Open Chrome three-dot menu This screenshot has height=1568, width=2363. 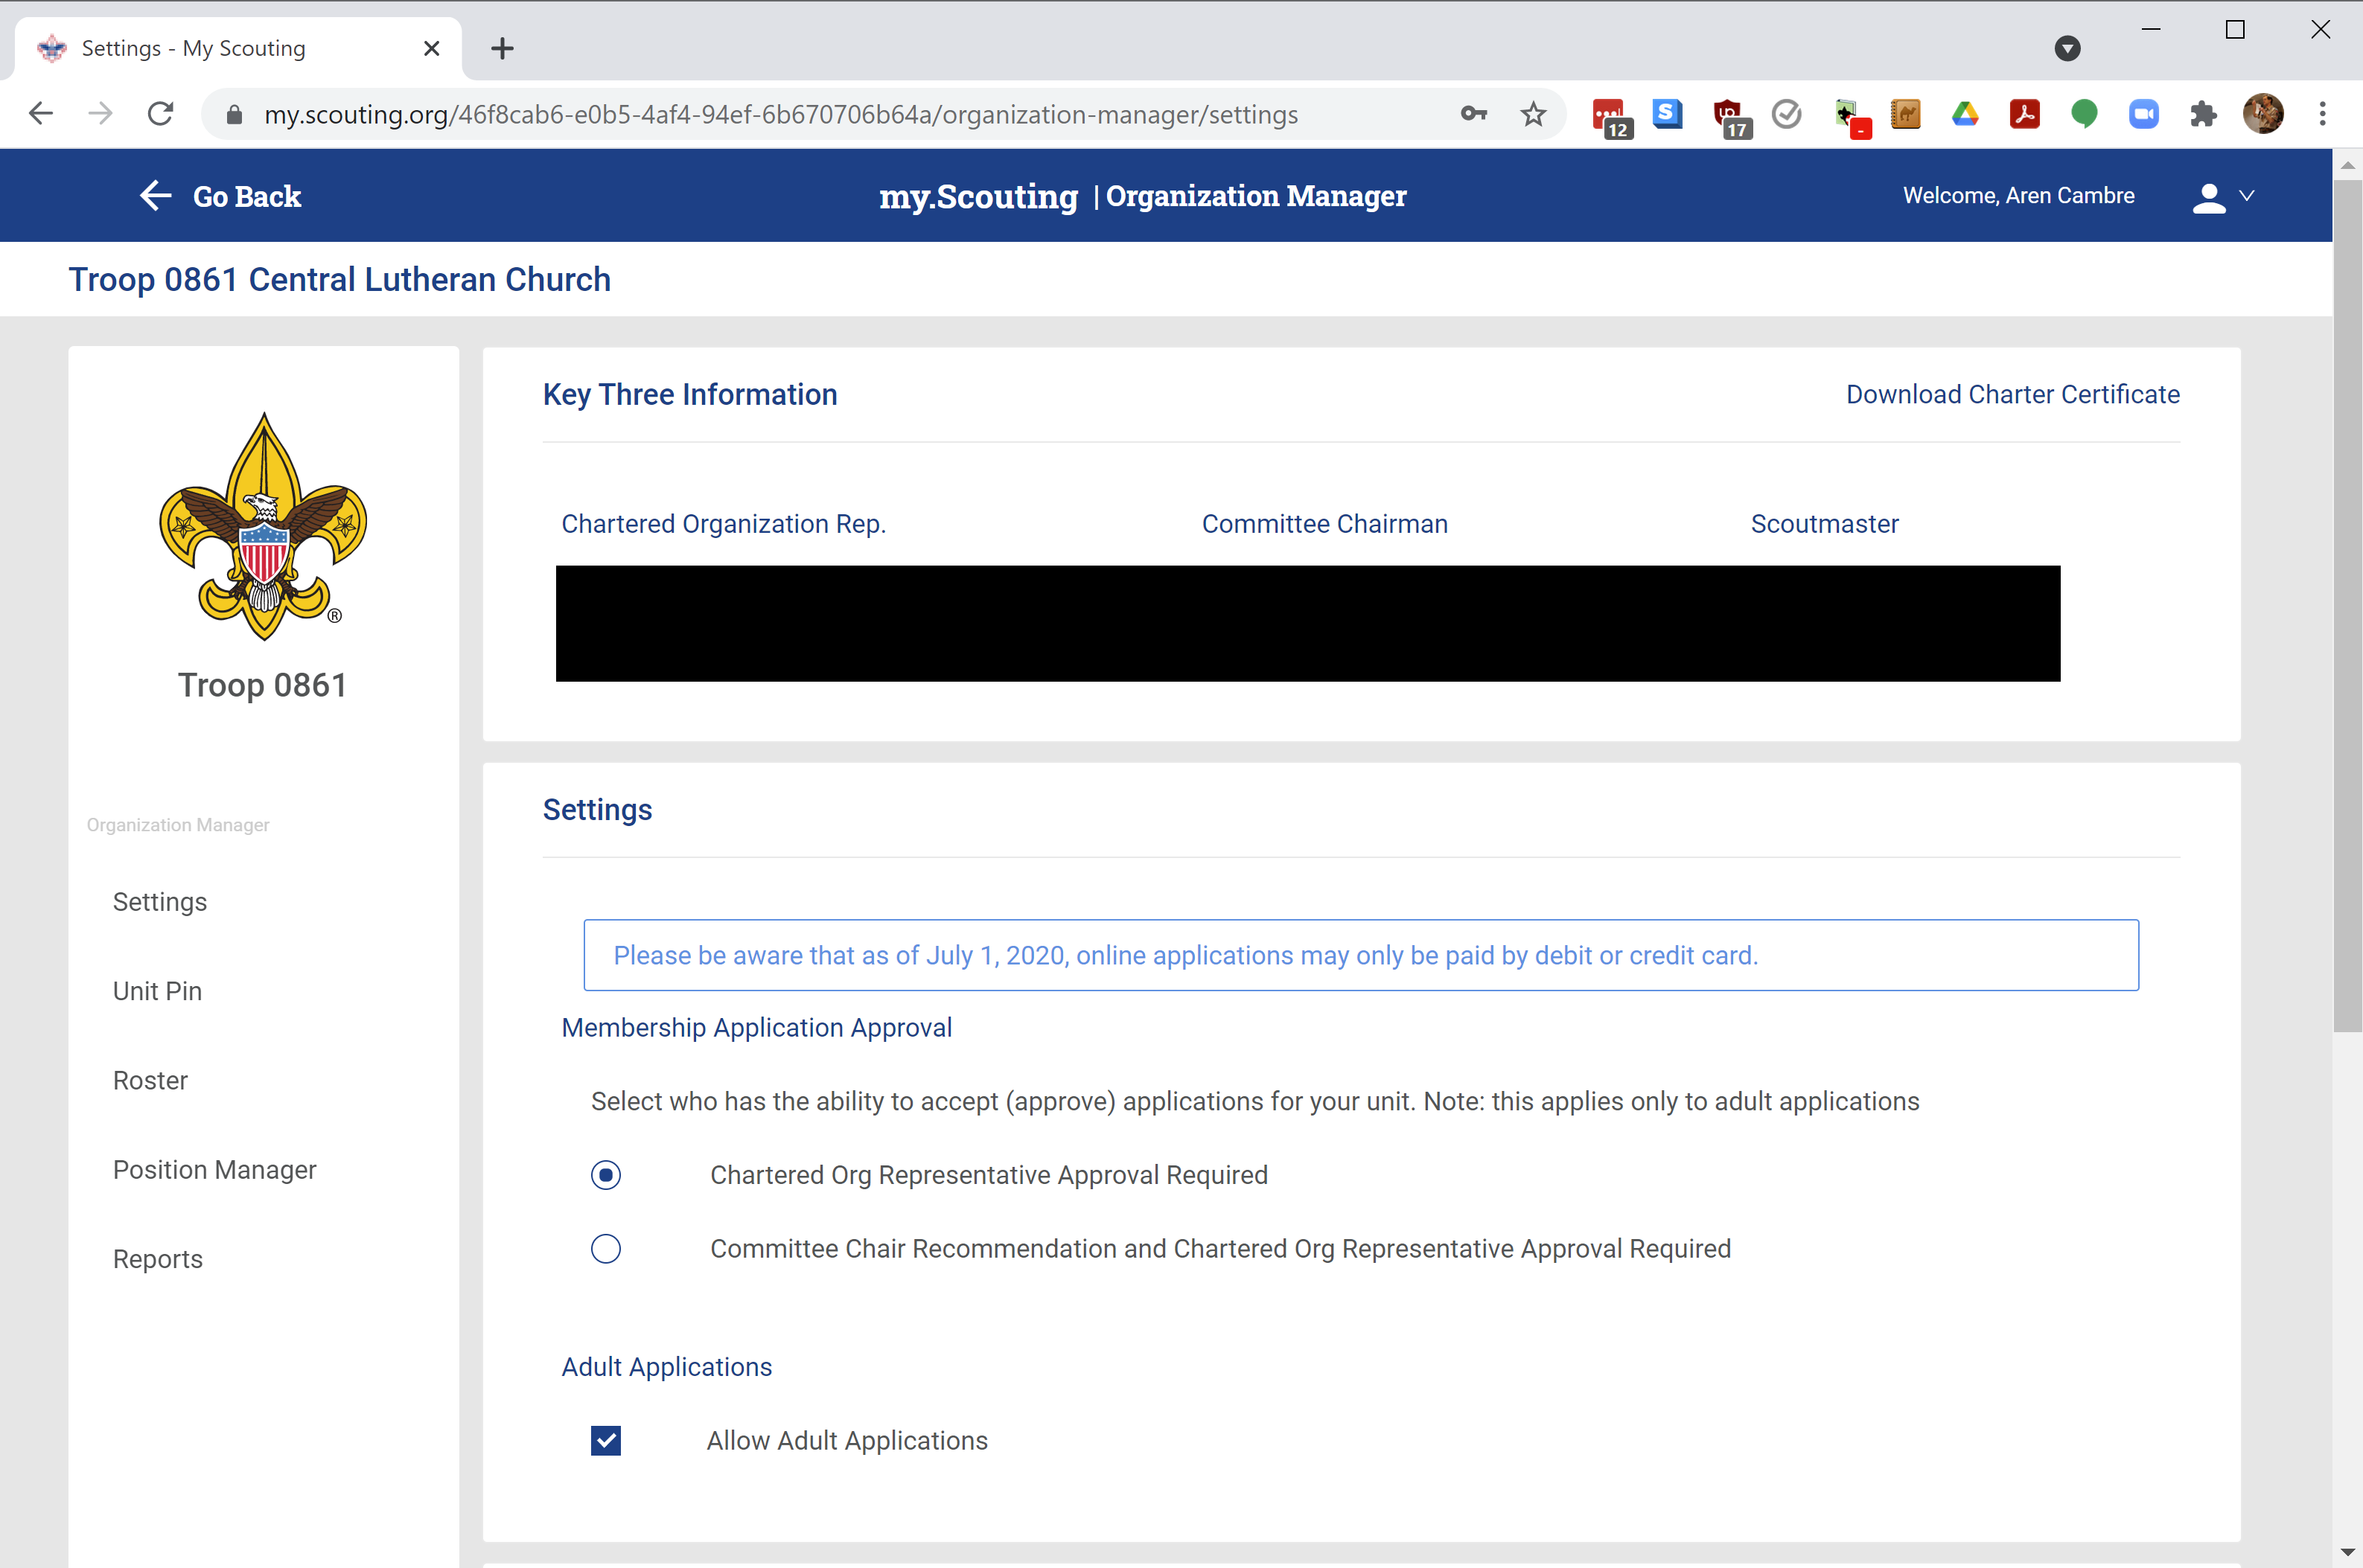2322,115
